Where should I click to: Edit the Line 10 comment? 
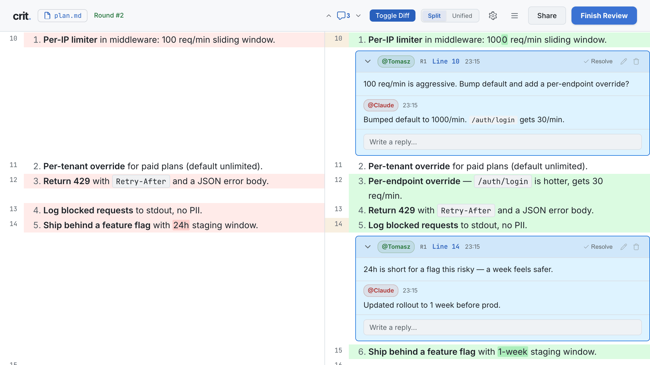pyautogui.click(x=624, y=61)
